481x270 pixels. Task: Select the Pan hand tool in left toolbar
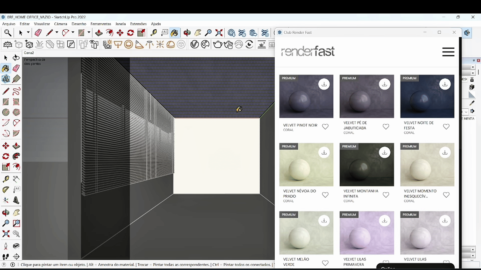(x=16, y=213)
